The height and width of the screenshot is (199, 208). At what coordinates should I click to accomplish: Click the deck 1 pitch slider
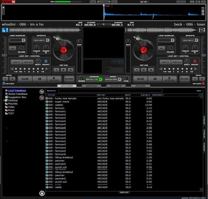pos(4,55)
